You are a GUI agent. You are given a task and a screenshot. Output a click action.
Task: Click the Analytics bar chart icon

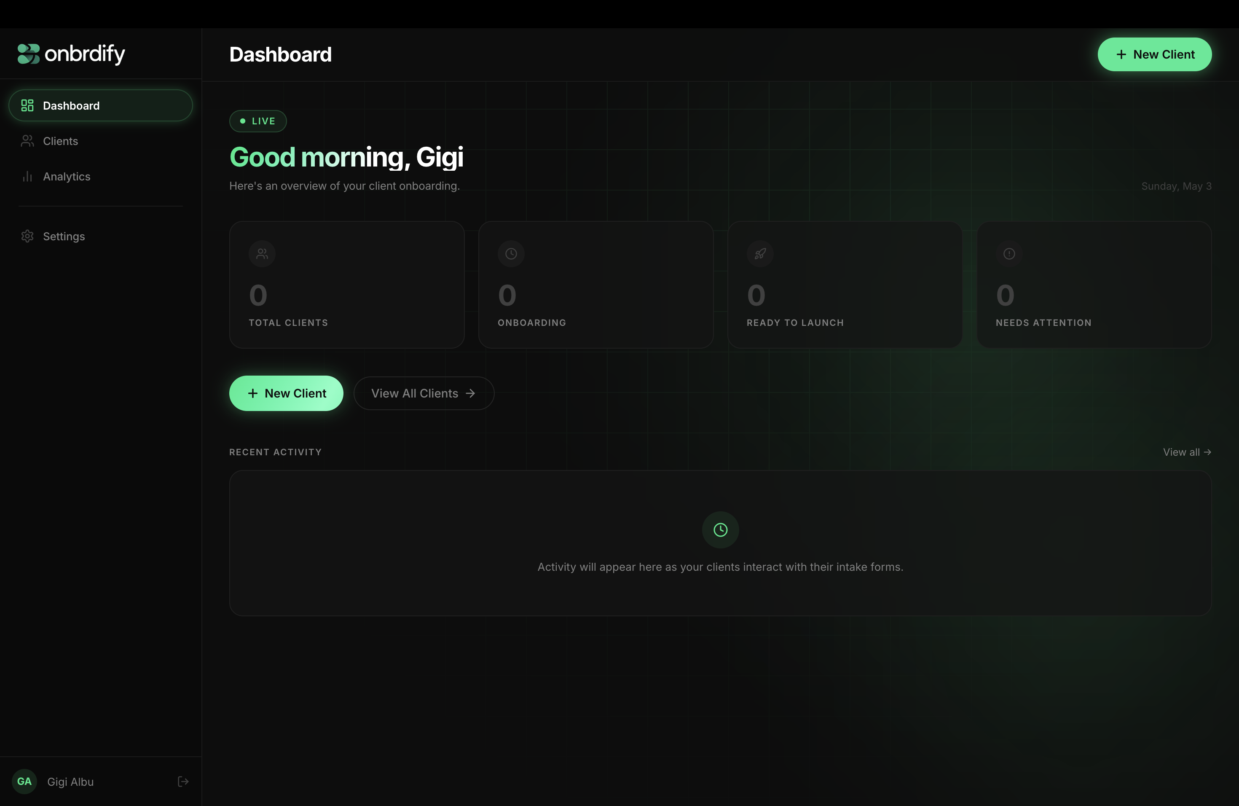(27, 177)
